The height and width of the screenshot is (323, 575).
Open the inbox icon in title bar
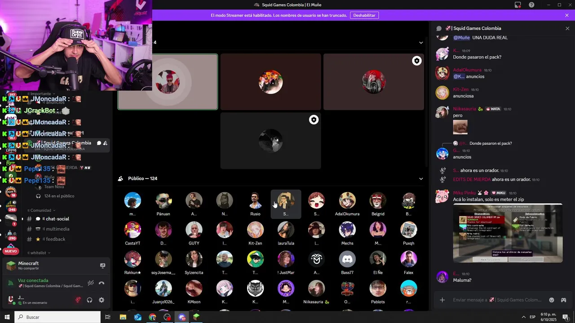coord(518,5)
